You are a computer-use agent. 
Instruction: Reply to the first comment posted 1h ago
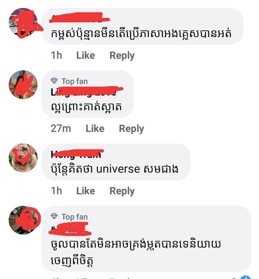[x=122, y=56]
